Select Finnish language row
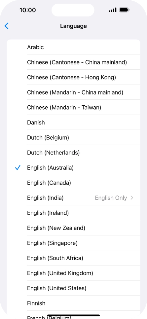This screenshot has height=319, width=147. (73, 303)
